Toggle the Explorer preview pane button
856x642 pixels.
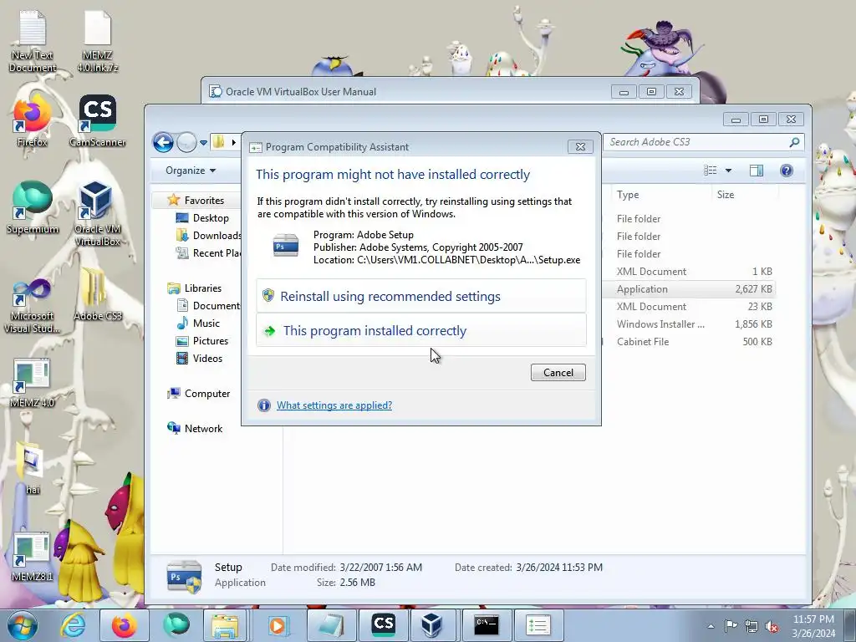[756, 171]
